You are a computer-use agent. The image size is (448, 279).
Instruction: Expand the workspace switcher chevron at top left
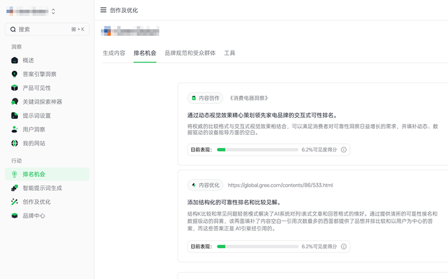click(54, 11)
